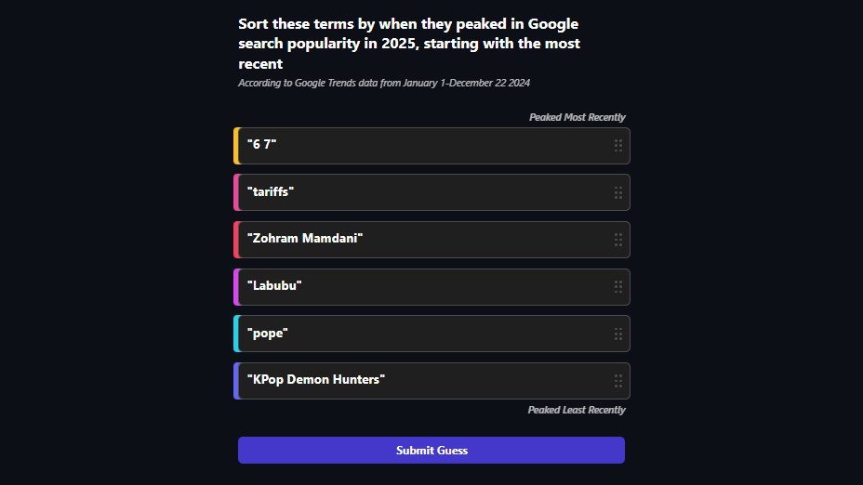The width and height of the screenshot is (863, 485).
Task: Click the purple color bar on "Labubu"
Action: 236,286
